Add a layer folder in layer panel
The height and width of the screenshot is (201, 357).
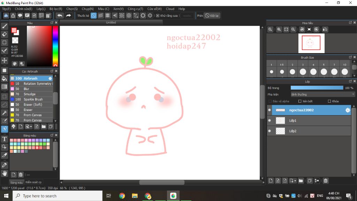click(x=301, y=181)
